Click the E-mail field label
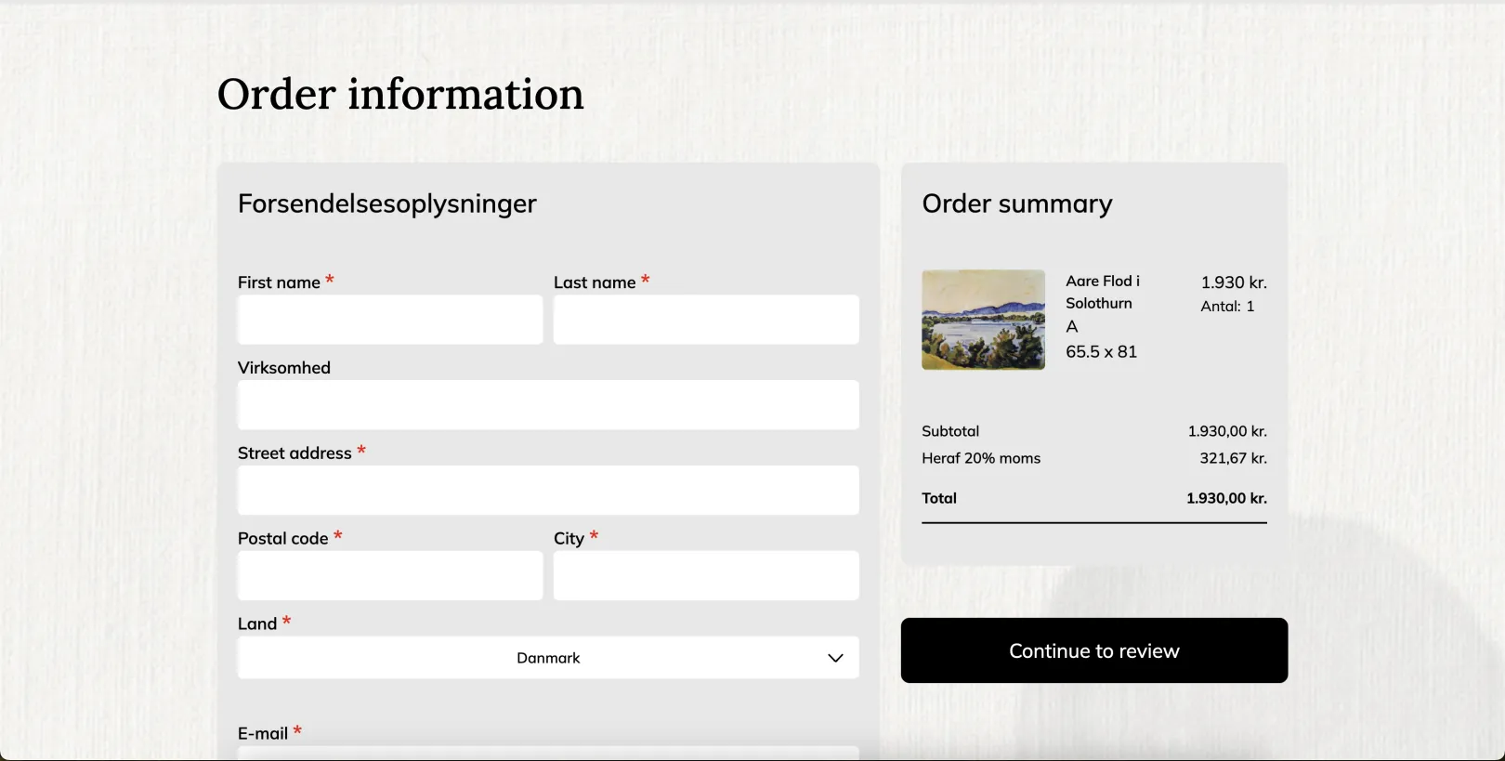Viewport: 1505px width, 761px height. [x=263, y=734]
